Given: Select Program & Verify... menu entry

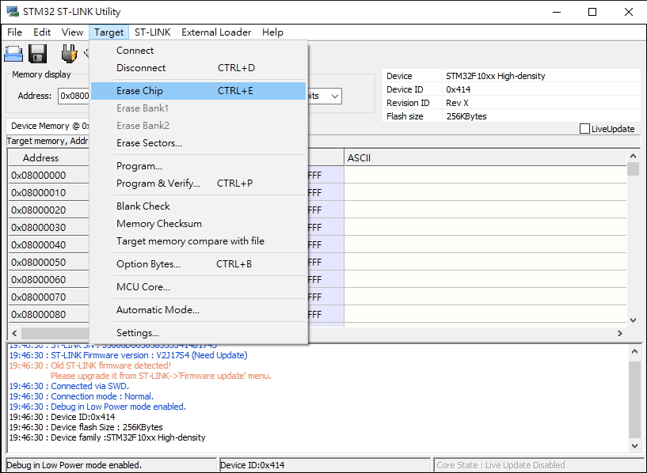Looking at the screenshot, I should (199, 184).
